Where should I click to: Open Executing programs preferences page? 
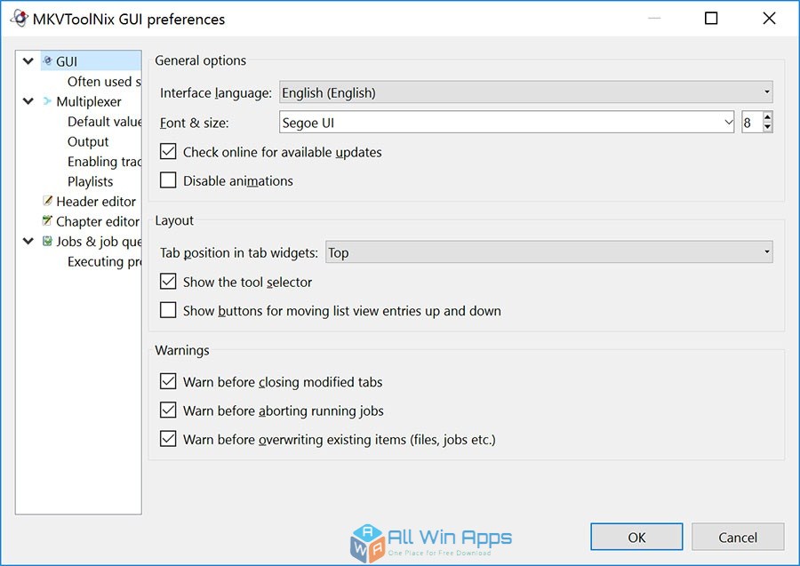click(x=104, y=261)
